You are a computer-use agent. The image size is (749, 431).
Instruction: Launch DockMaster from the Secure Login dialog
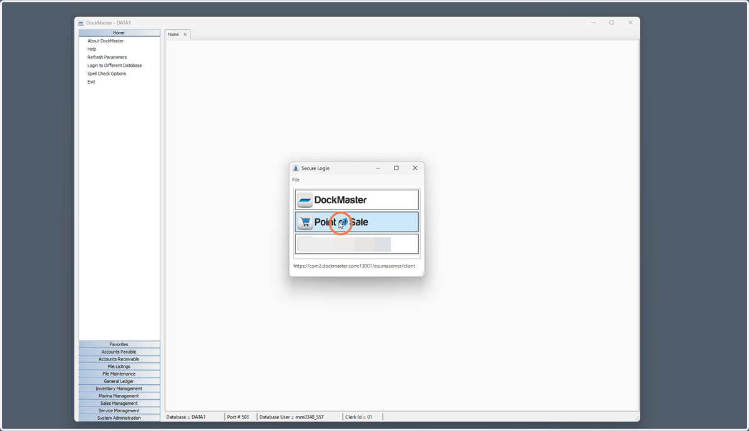pos(357,200)
